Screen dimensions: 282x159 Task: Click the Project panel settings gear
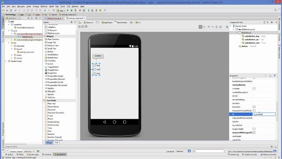pos(36,18)
